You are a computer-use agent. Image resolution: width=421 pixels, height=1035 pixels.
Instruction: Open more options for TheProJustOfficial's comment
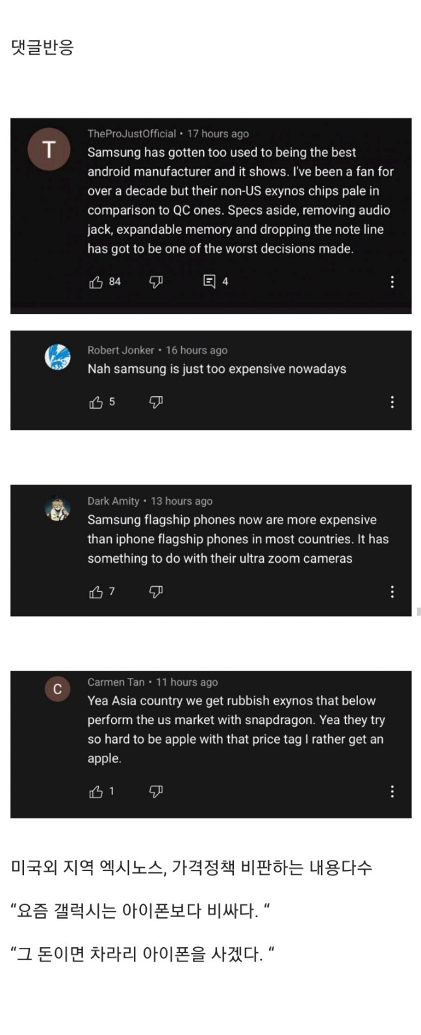tap(392, 282)
